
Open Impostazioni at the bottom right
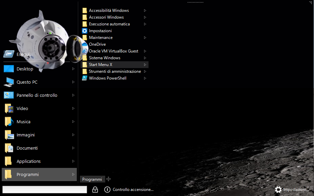tap(296, 190)
